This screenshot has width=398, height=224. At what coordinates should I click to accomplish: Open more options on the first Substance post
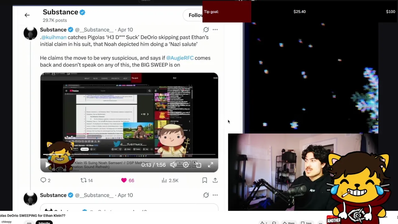pos(215,30)
